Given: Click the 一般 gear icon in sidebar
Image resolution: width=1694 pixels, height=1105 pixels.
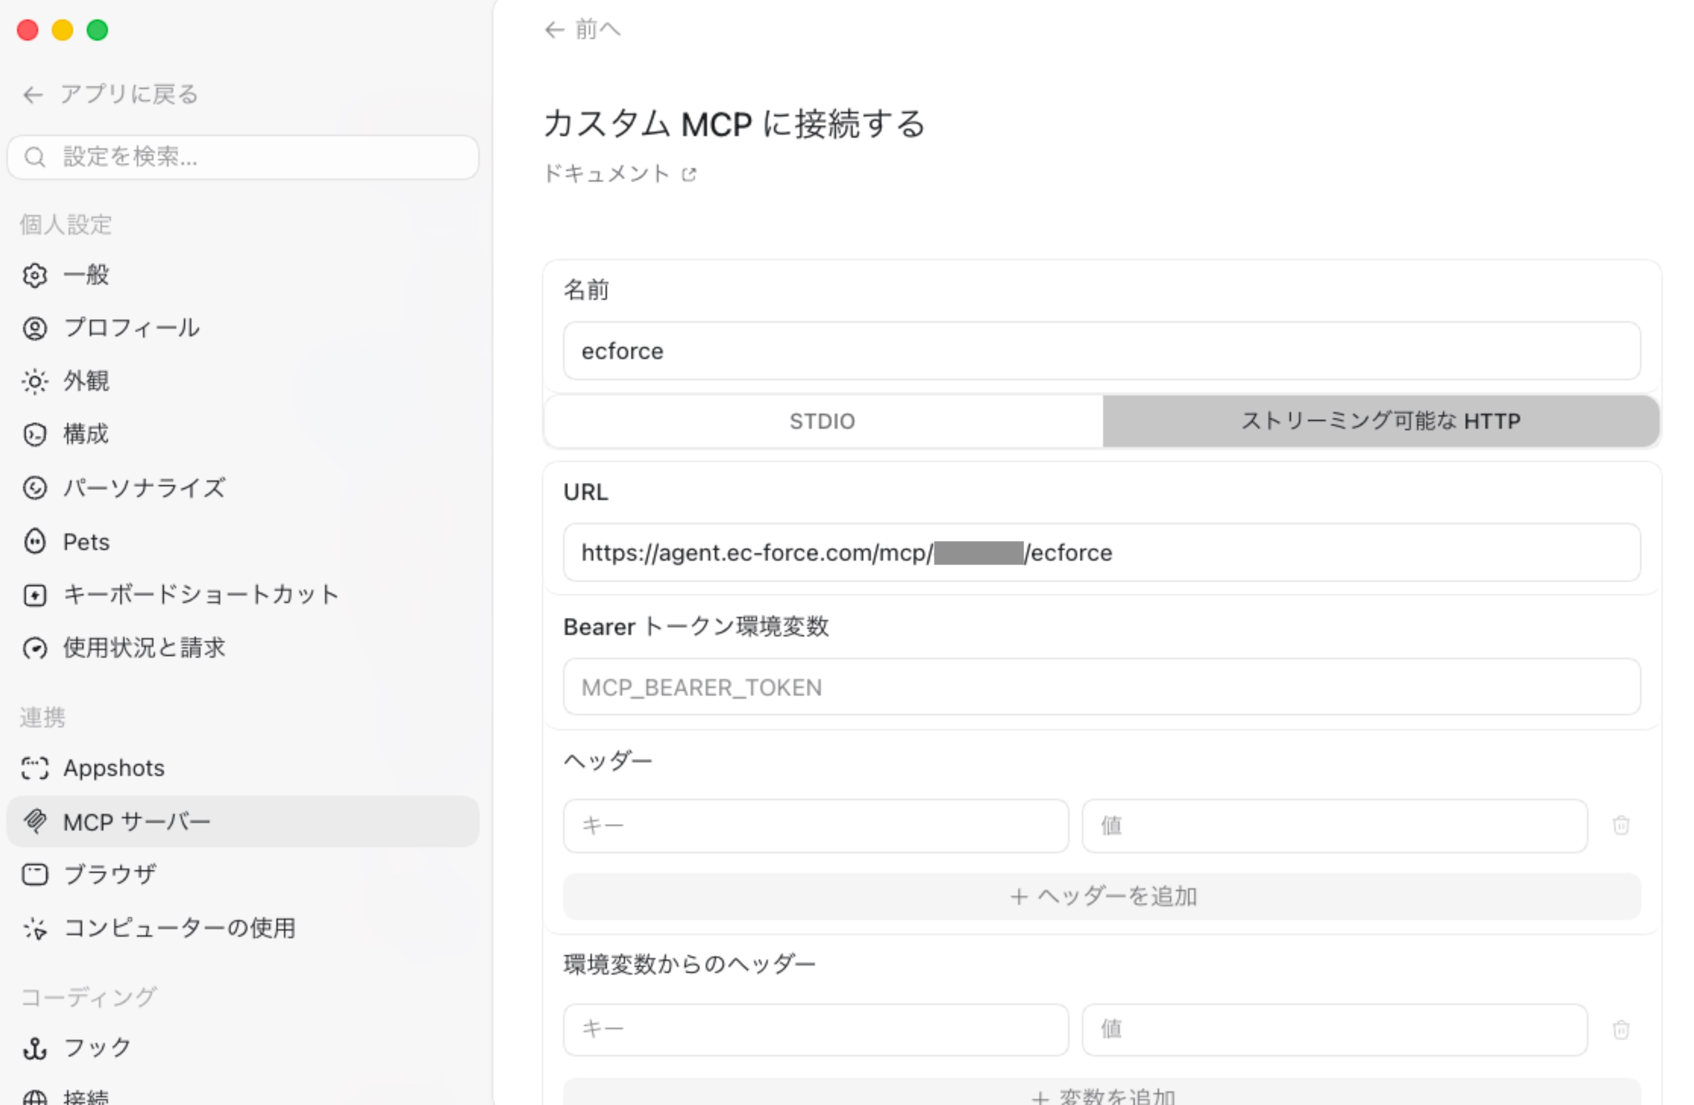Looking at the screenshot, I should pyautogui.click(x=34, y=275).
